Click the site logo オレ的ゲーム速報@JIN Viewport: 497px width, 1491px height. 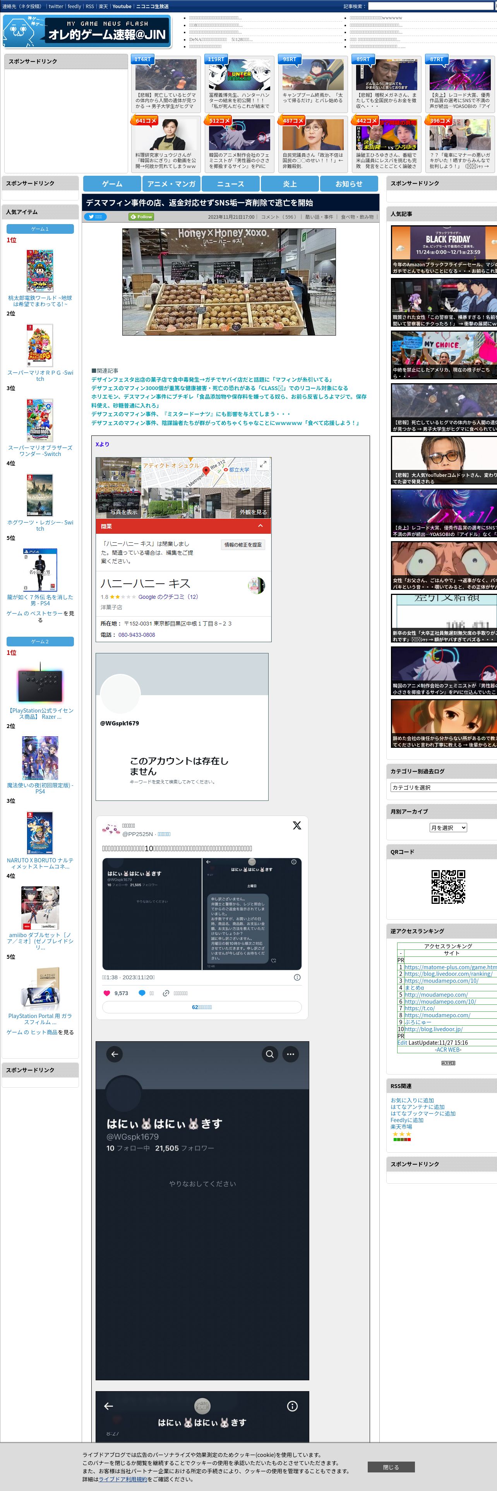(x=87, y=32)
